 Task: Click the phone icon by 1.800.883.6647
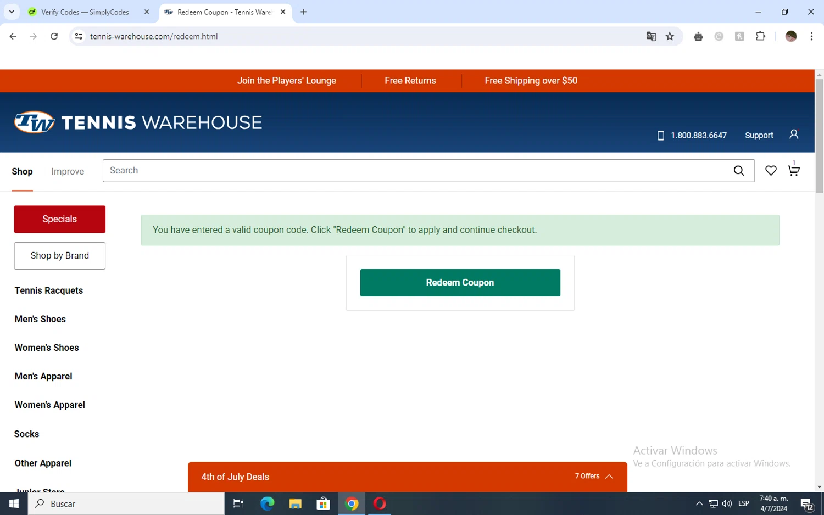pos(661,136)
